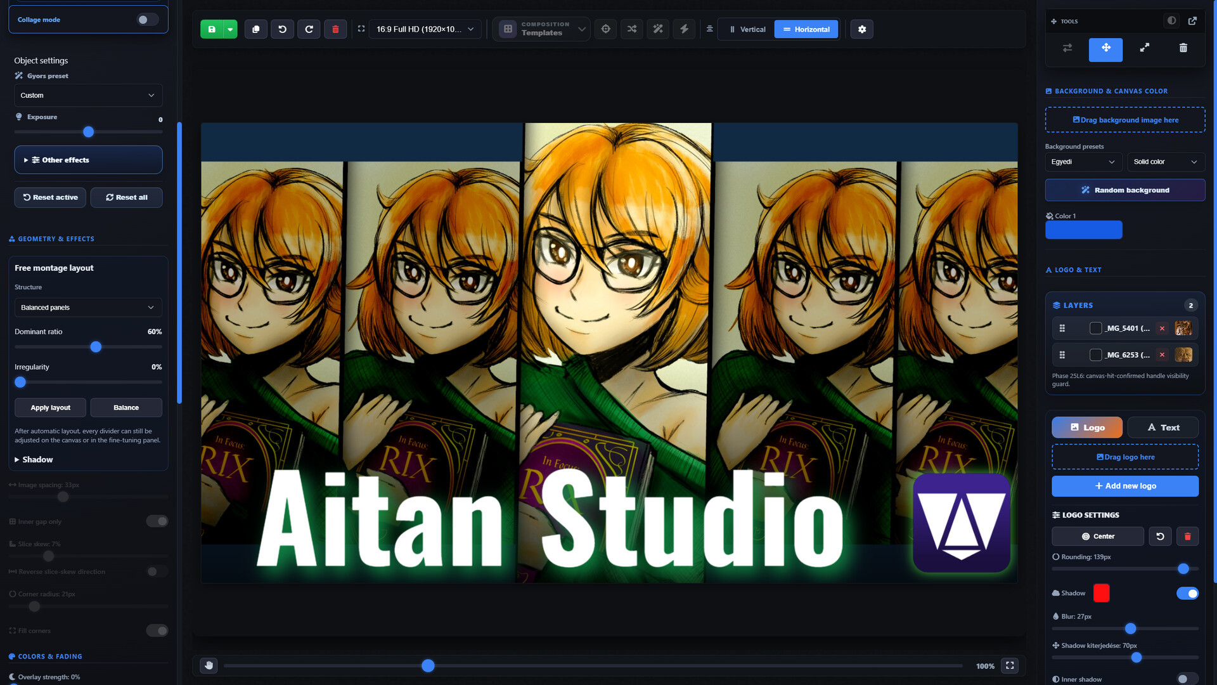Click the redo icon
The image size is (1217, 685).
(x=309, y=29)
